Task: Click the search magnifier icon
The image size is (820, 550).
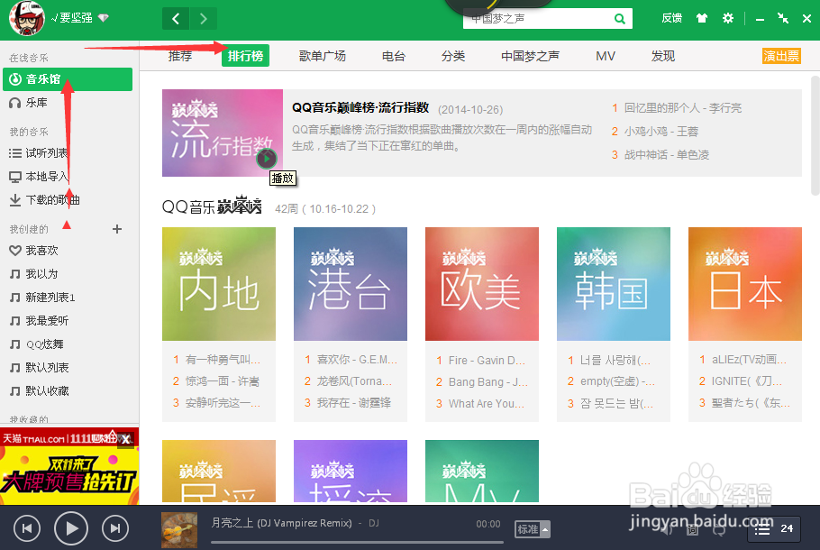Action: pyautogui.click(x=620, y=19)
